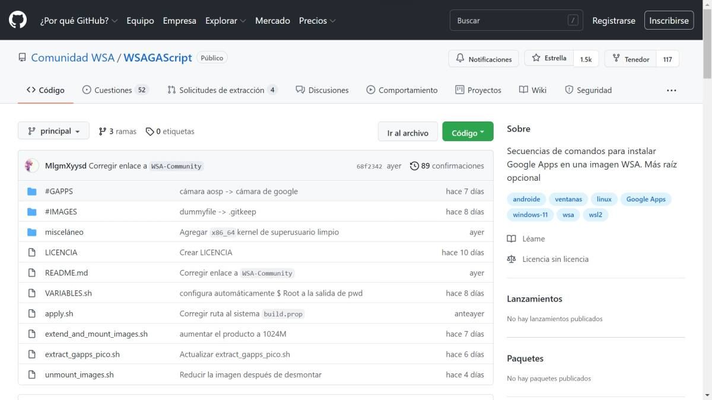Click the Registrarse link
The width and height of the screenshot is (712, 400).
pos(614,21)
